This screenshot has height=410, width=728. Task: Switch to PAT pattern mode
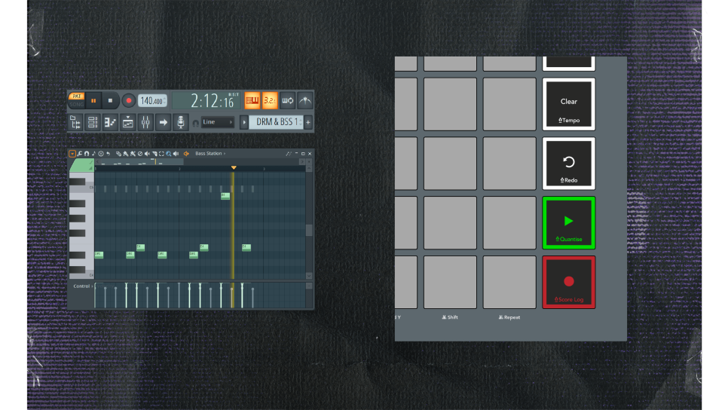[x=76, y=96]
